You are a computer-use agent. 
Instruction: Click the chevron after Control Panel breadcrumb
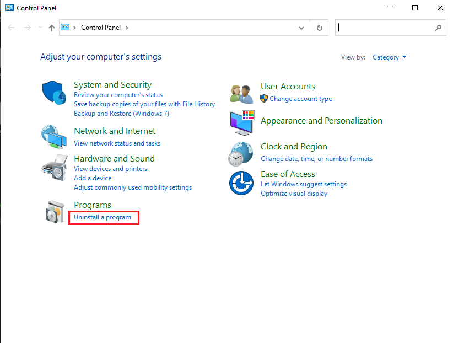pyautogui.click(x=127, y=28)
